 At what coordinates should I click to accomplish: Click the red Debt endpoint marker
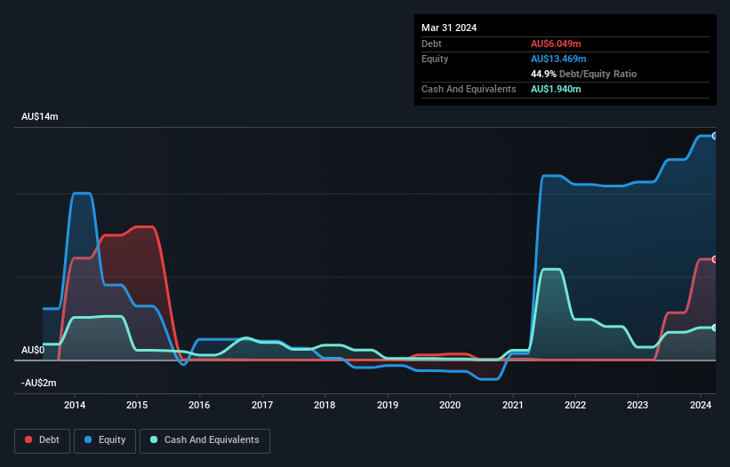(x=715, y=259)
